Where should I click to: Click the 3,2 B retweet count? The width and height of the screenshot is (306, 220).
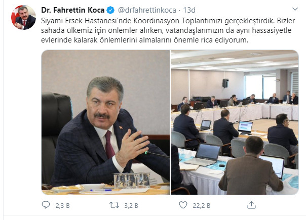pos(131,205)
